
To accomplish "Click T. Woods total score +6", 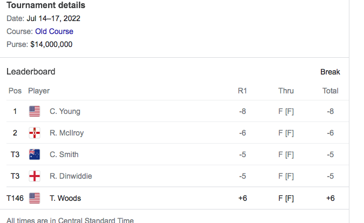I will (330, 198).
